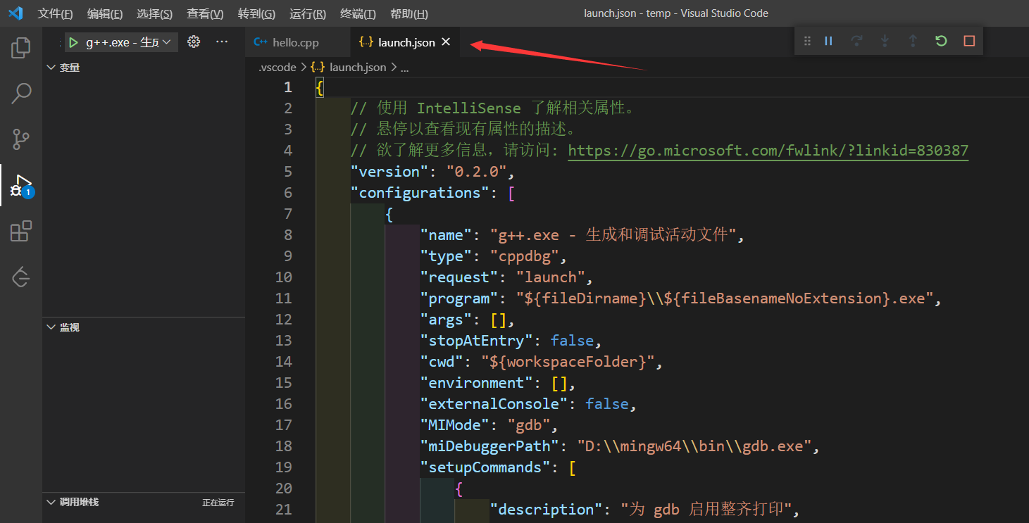Close the launch.json tab
The height and width of the screenshot is (523, 1029).
coord(445,42)
